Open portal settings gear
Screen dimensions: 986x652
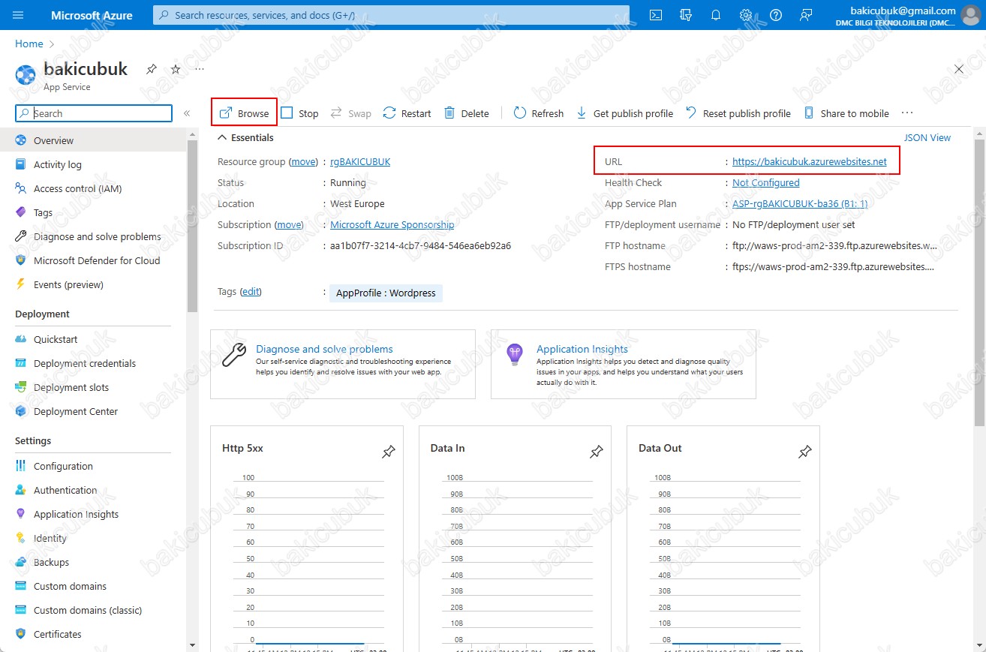(x=746, y=15)
